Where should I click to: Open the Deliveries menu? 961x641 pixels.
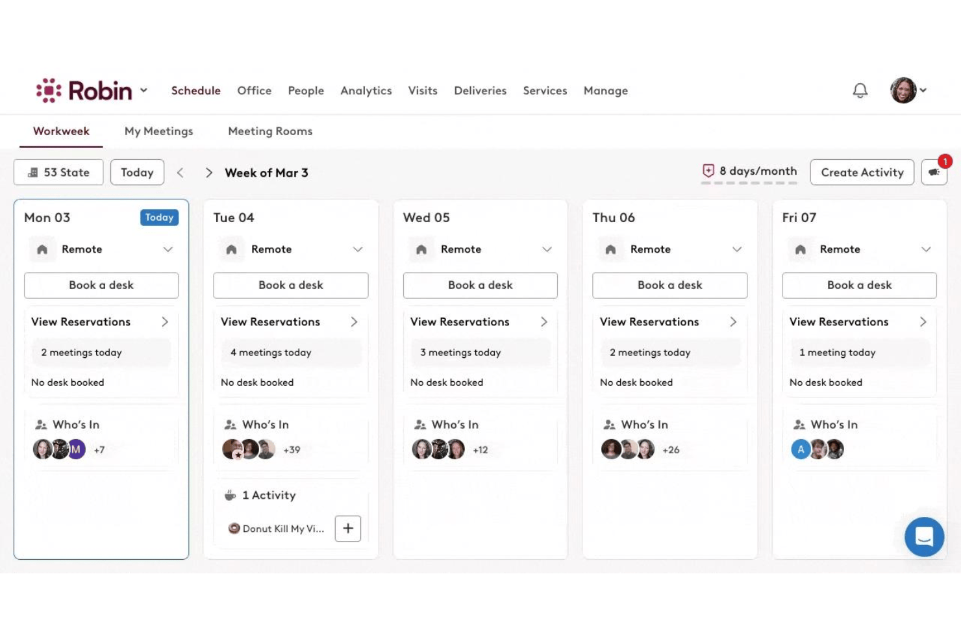480,91
